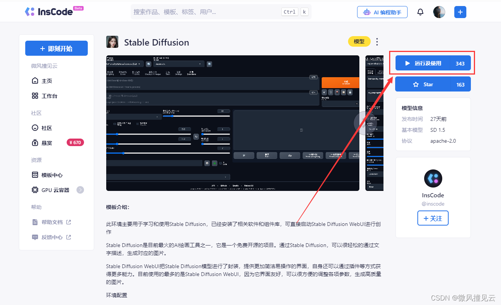Click the ¥ 670 bounty badge

pyautogui.click(x=75, y=143)
